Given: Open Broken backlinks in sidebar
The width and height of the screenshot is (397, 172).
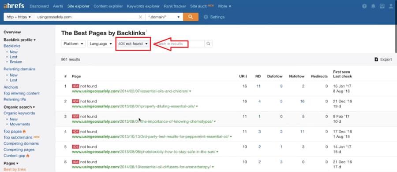Looking at the screenshot, I should (16, 62).
